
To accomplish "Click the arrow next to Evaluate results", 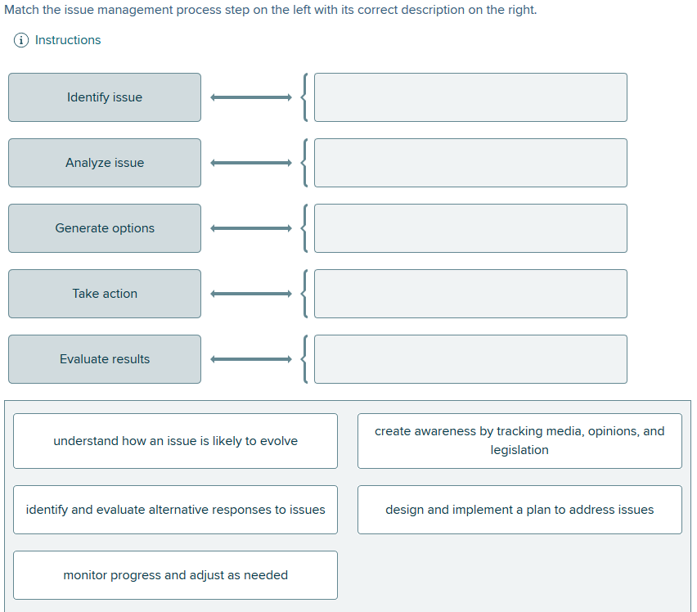I will (250, 358).
